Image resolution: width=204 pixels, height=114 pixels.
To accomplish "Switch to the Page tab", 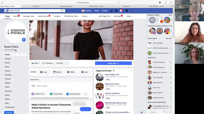I will pyautogui.click(x=7, y=16).
